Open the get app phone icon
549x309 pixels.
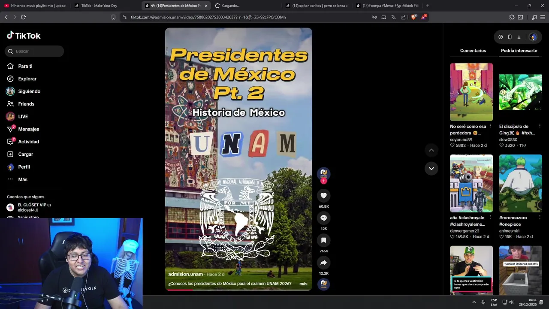tap(510, 37)
